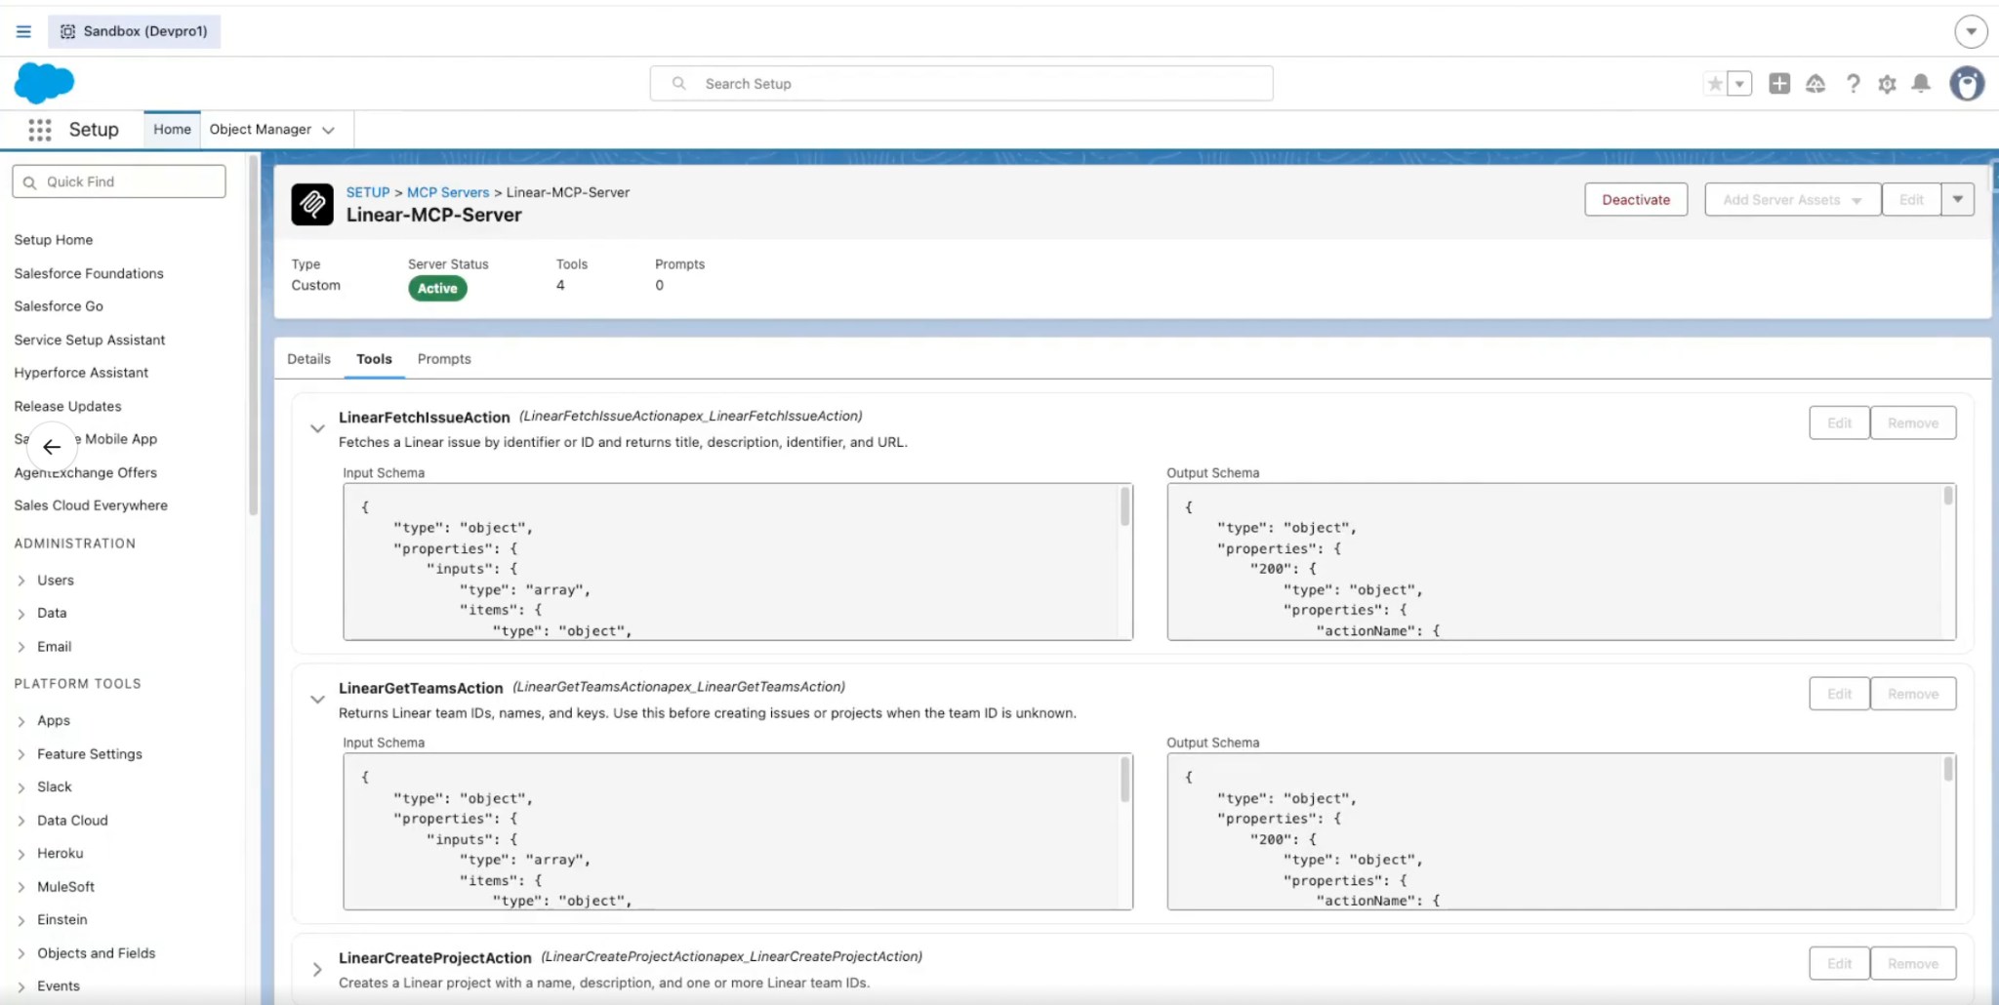Image resolution: width=1999 pixels, height=1005 pixels.
Task: Open the favorites list dropdown arrow
Action: click(x=1739, y=84)
